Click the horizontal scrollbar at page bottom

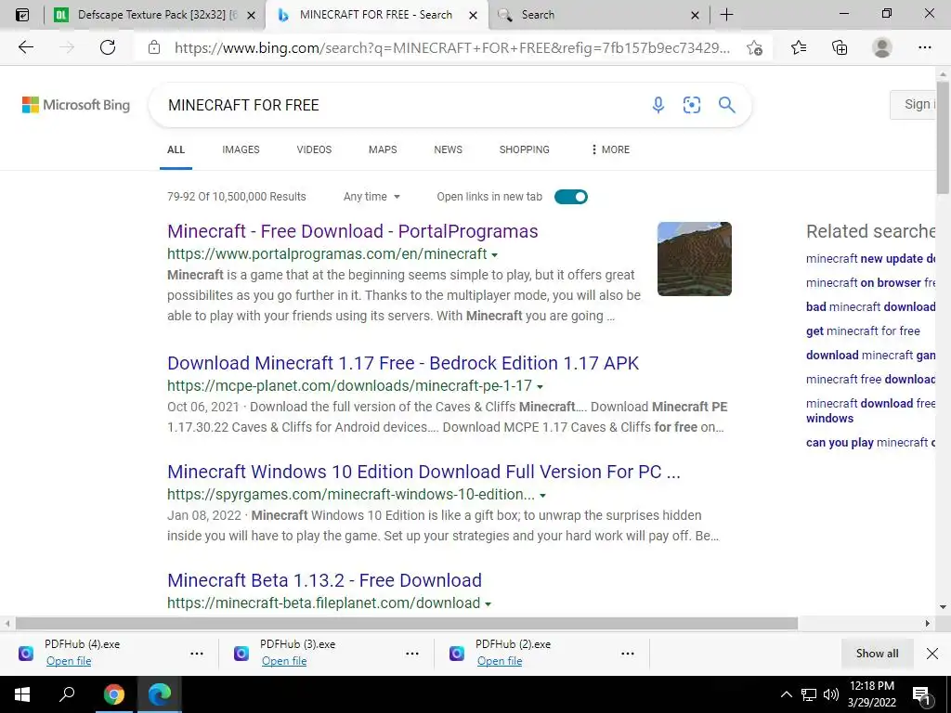point(407,623)
